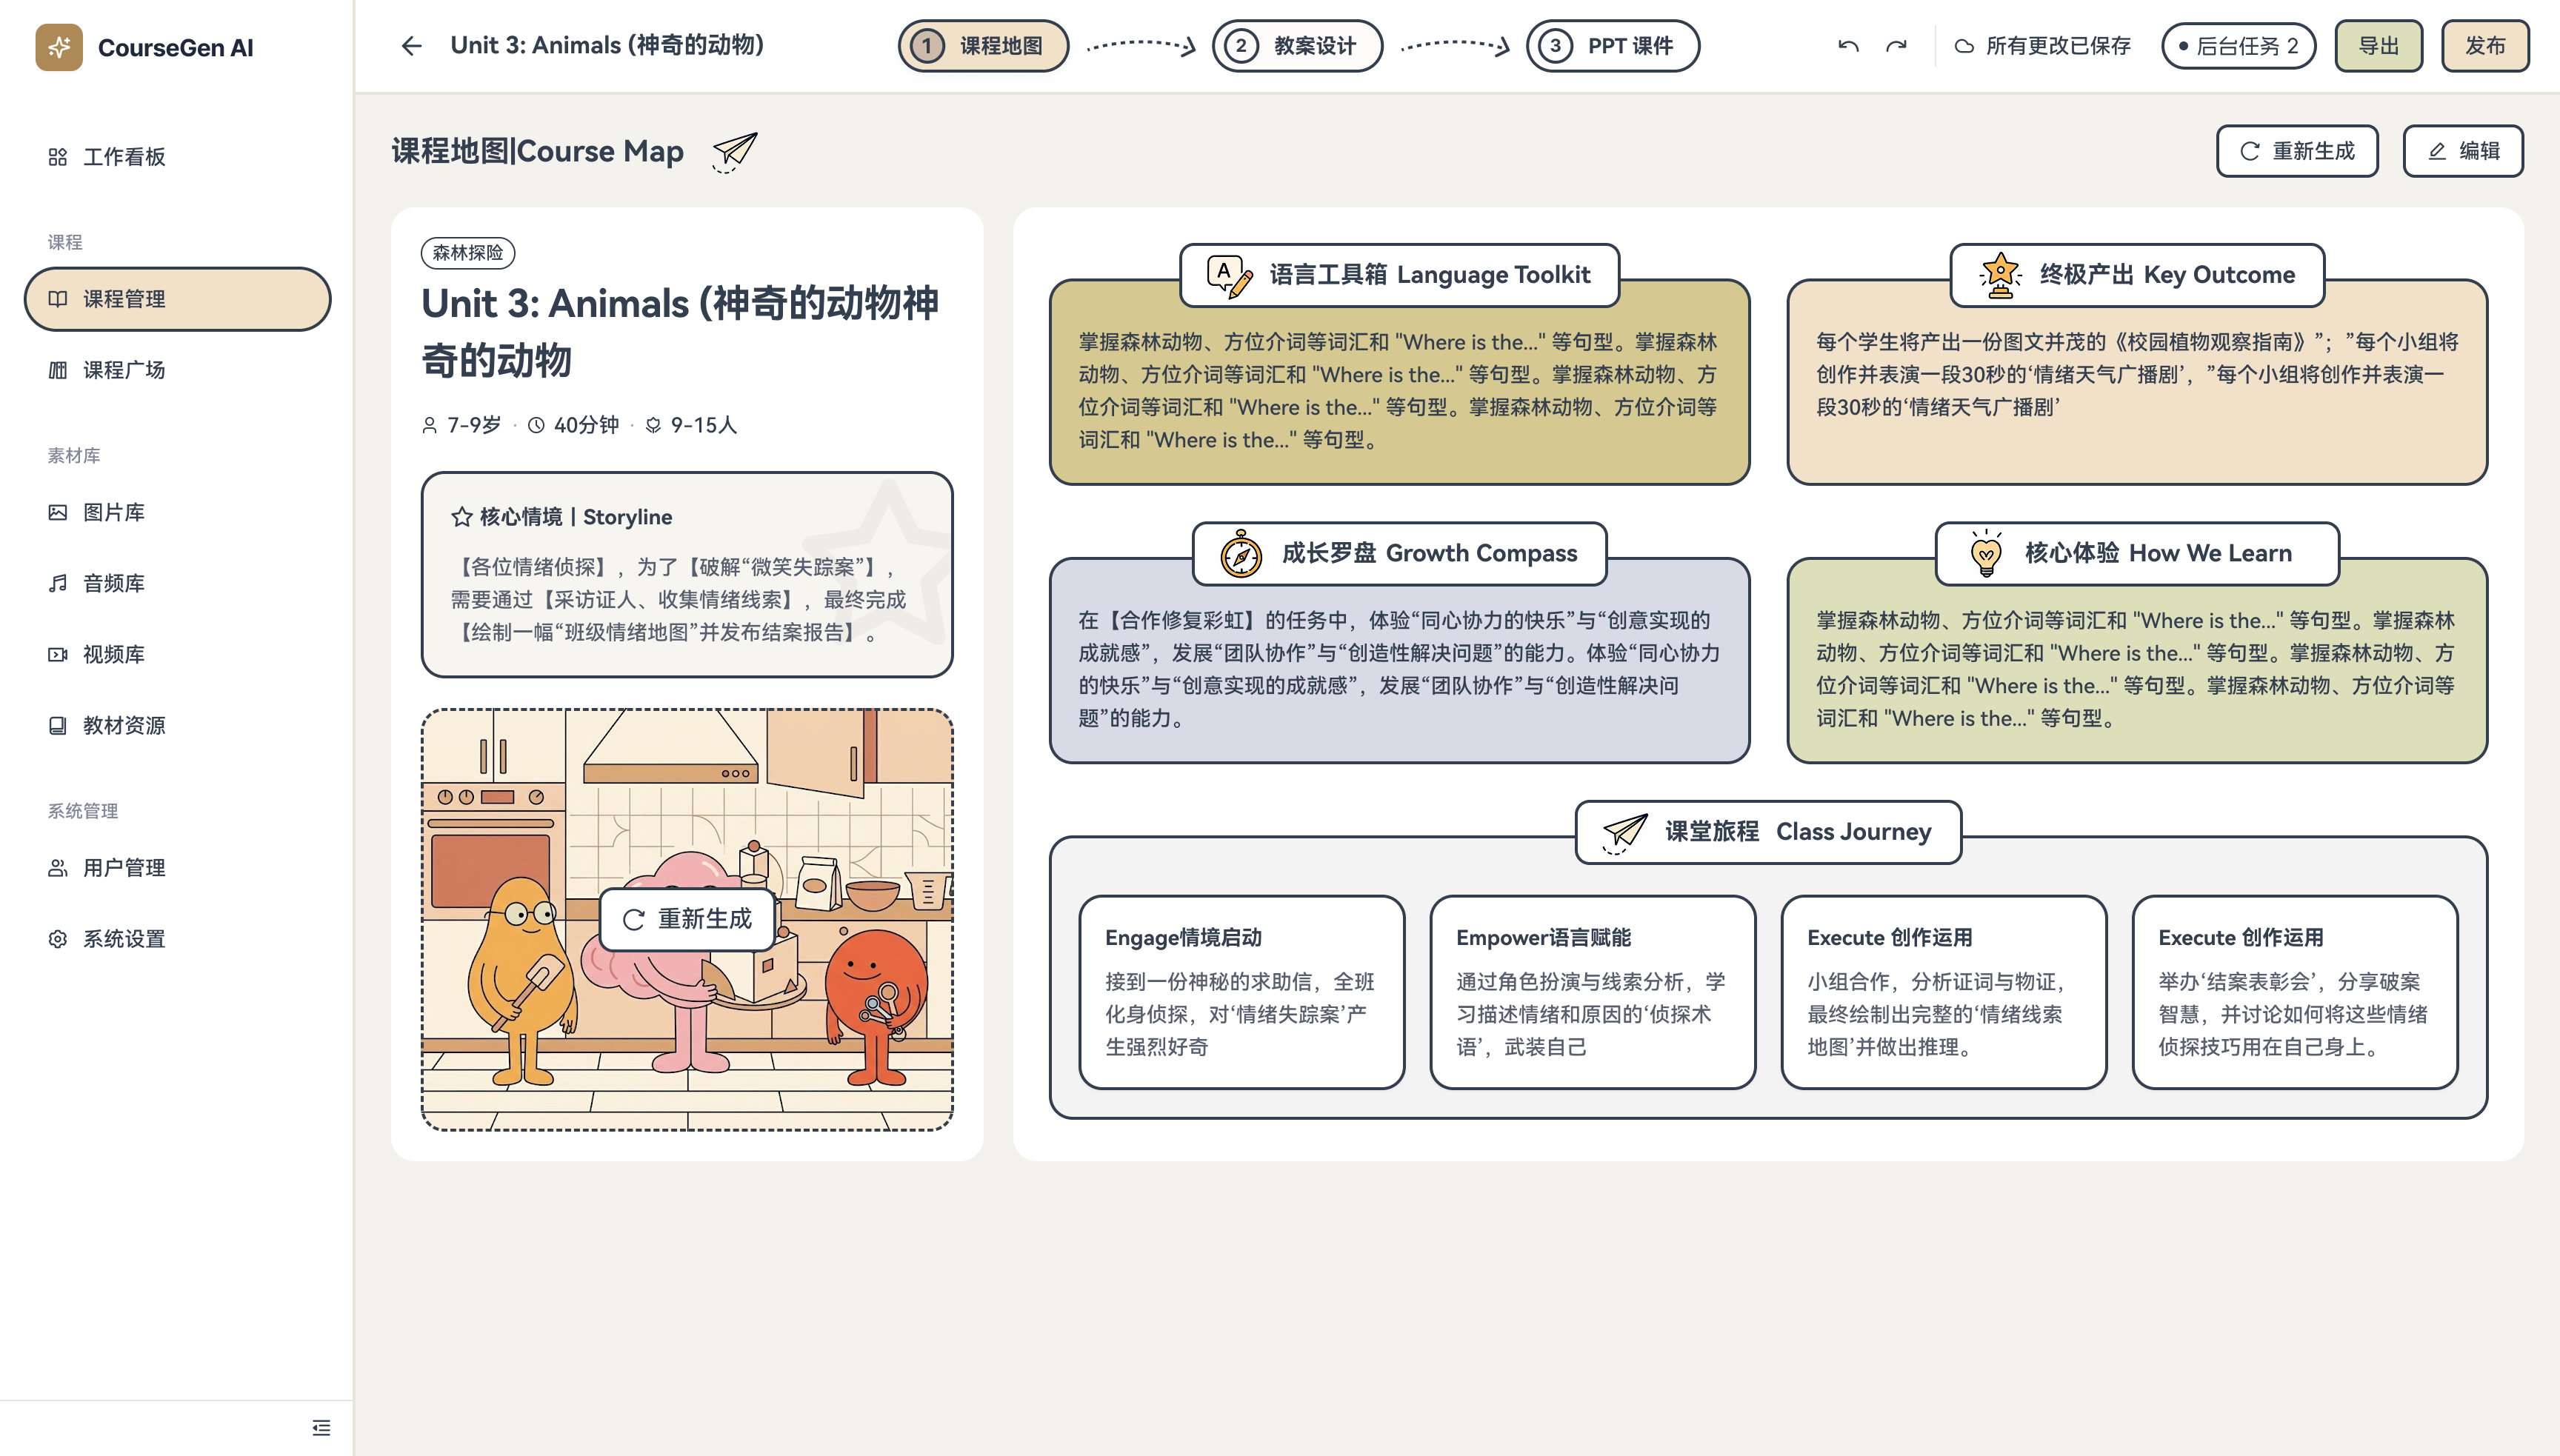Regenerate the course map with 重新生成

[x=2297, y=151]
